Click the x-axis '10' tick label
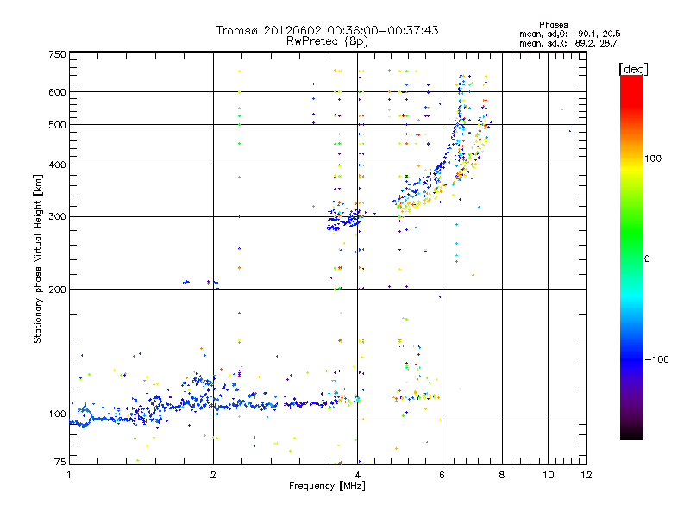 pyautogui.click(x=548, y=475)
